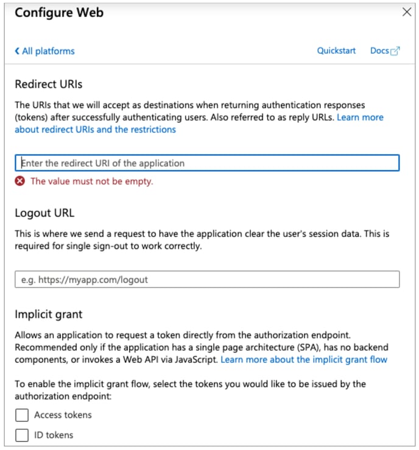Go back to All platforms
Image resolution: width=419 pixels, height=450 pixels.
click(48, 51)
